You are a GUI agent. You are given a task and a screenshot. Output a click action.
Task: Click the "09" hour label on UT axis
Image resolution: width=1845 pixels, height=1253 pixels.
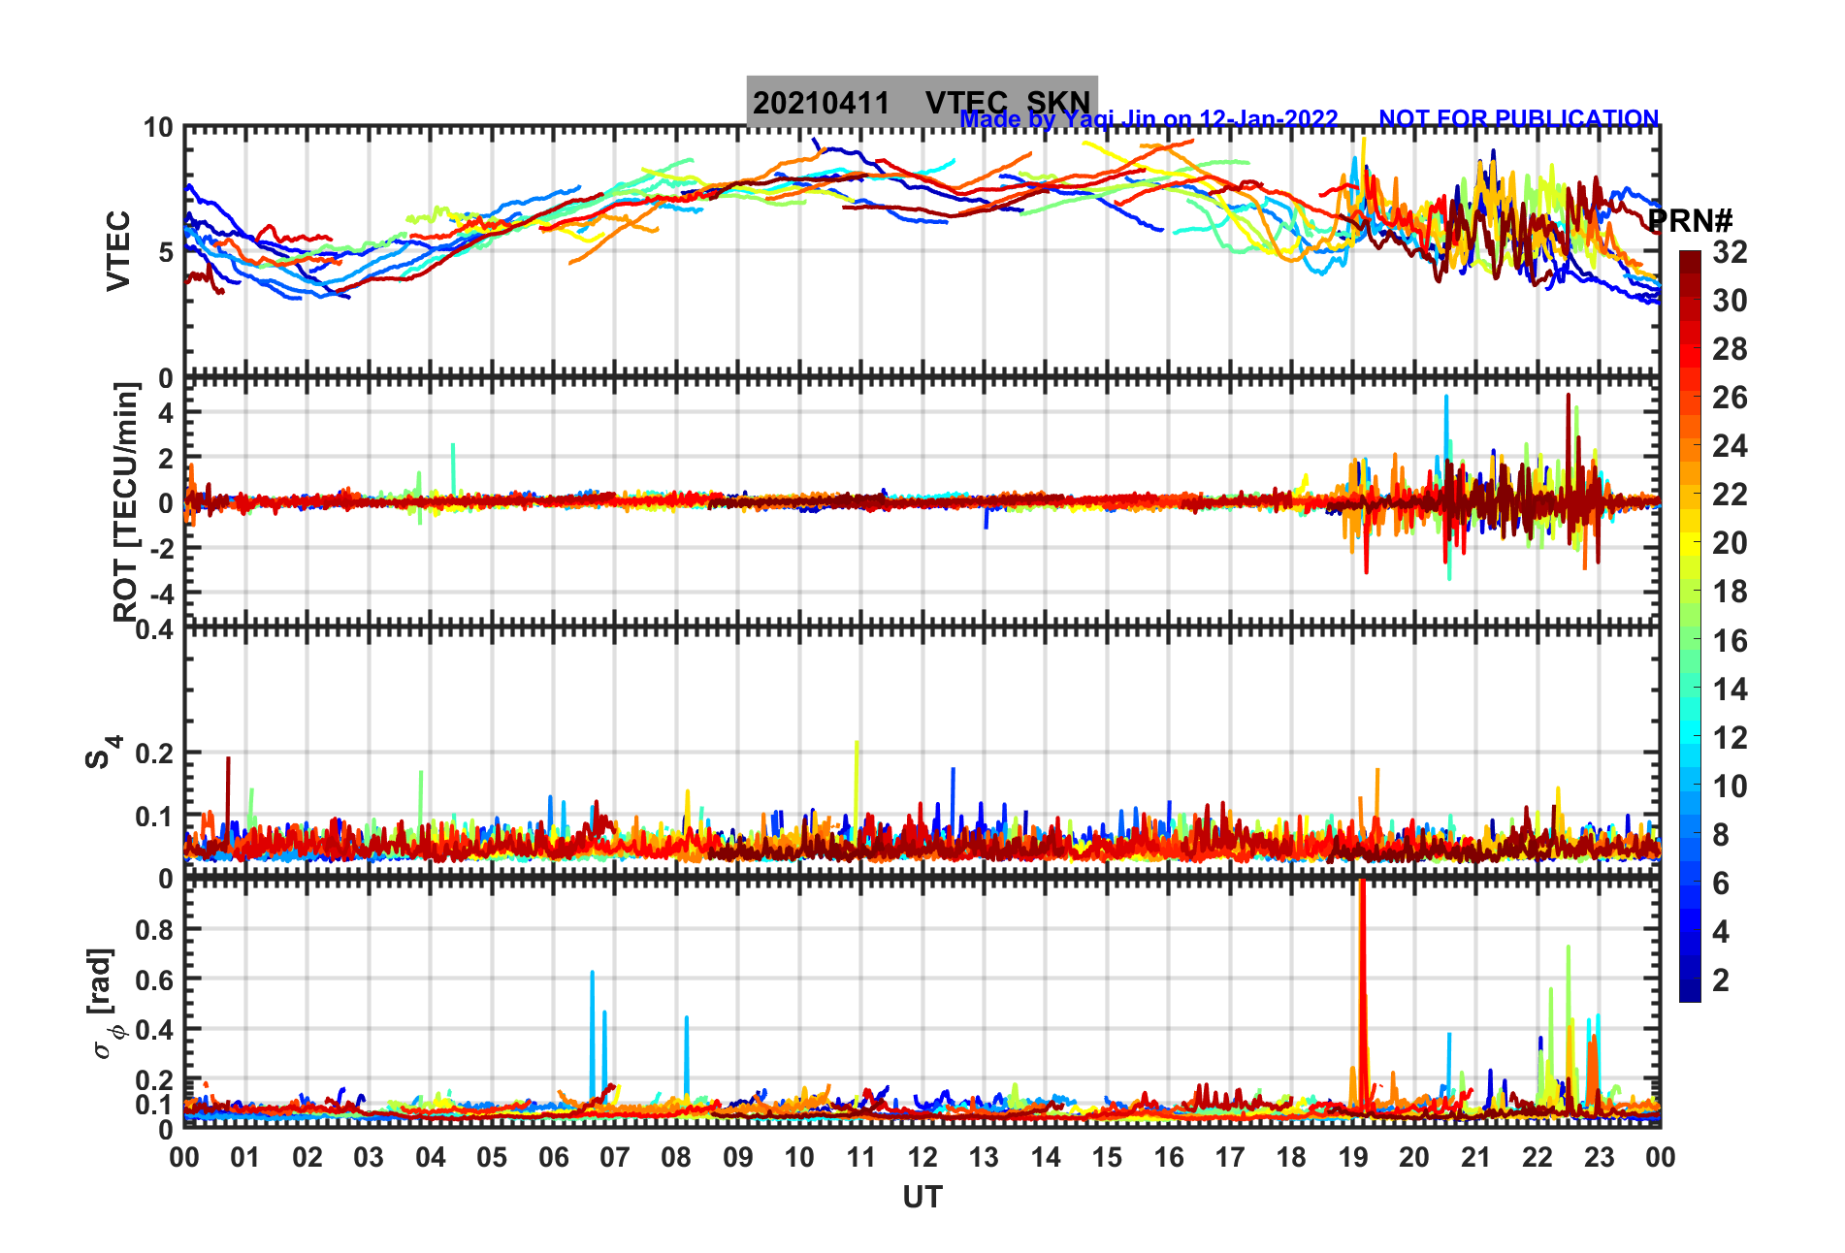click(738, 1157)
